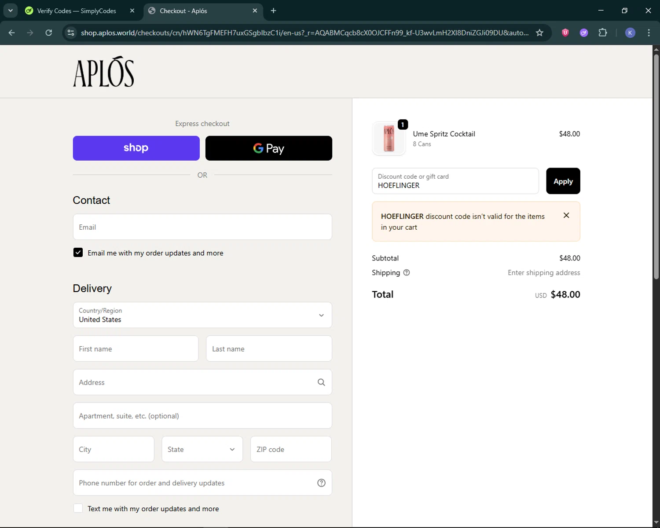Screen dimensions: 660x528
Task: Click the Express checkout label
Action: (202, 124)
